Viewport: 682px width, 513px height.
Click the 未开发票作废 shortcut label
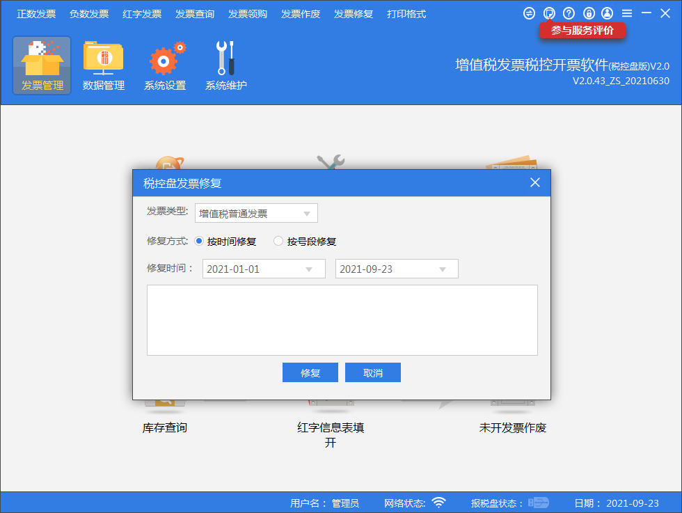pyautogui.click(x=512, y=427)
